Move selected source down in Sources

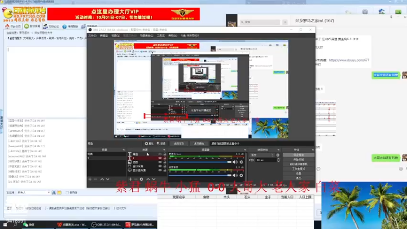click(x=154, y=179)
